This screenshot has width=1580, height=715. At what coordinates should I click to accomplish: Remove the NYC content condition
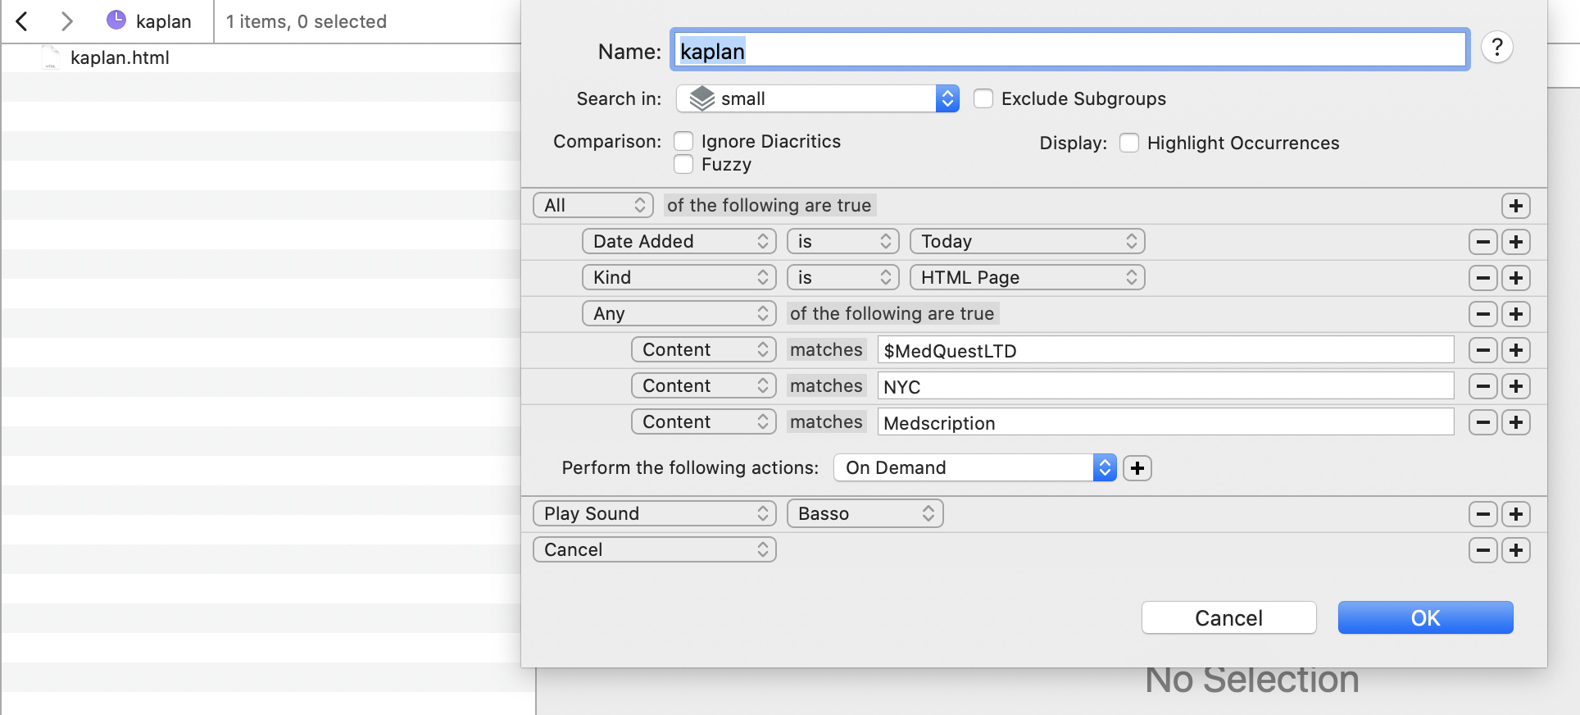(1482, 386)
